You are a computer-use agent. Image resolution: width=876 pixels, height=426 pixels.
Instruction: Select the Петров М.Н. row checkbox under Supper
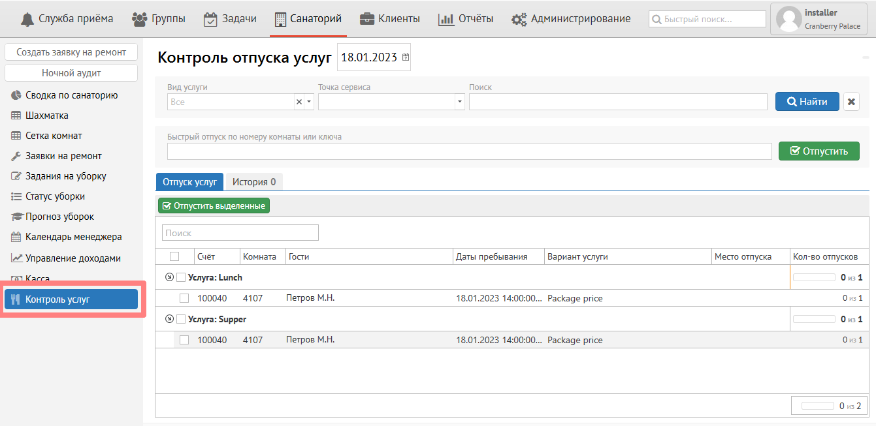tap(184, 340)
